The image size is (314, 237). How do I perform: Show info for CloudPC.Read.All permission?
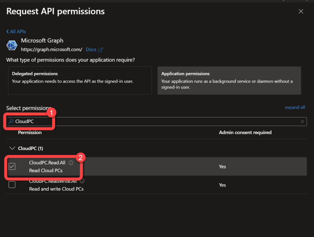pyautogui.click(x=71, y=163)
